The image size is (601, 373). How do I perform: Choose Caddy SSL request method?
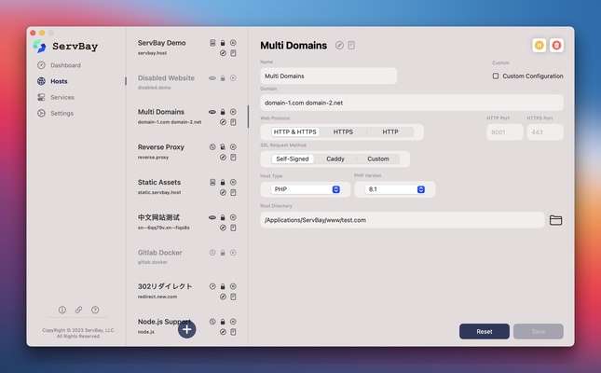335,159
